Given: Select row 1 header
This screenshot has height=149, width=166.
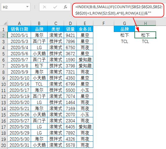Looking at the screenshot, I should click(3, 29).
